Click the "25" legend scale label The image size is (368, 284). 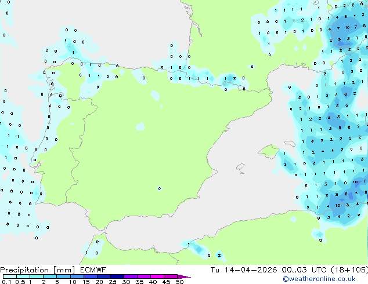point(113,282)
